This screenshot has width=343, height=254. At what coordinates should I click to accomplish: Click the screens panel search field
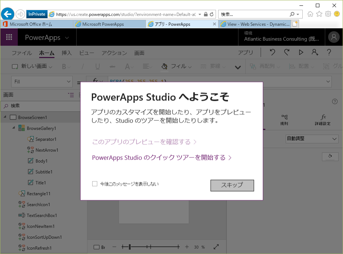coord(41,106)
